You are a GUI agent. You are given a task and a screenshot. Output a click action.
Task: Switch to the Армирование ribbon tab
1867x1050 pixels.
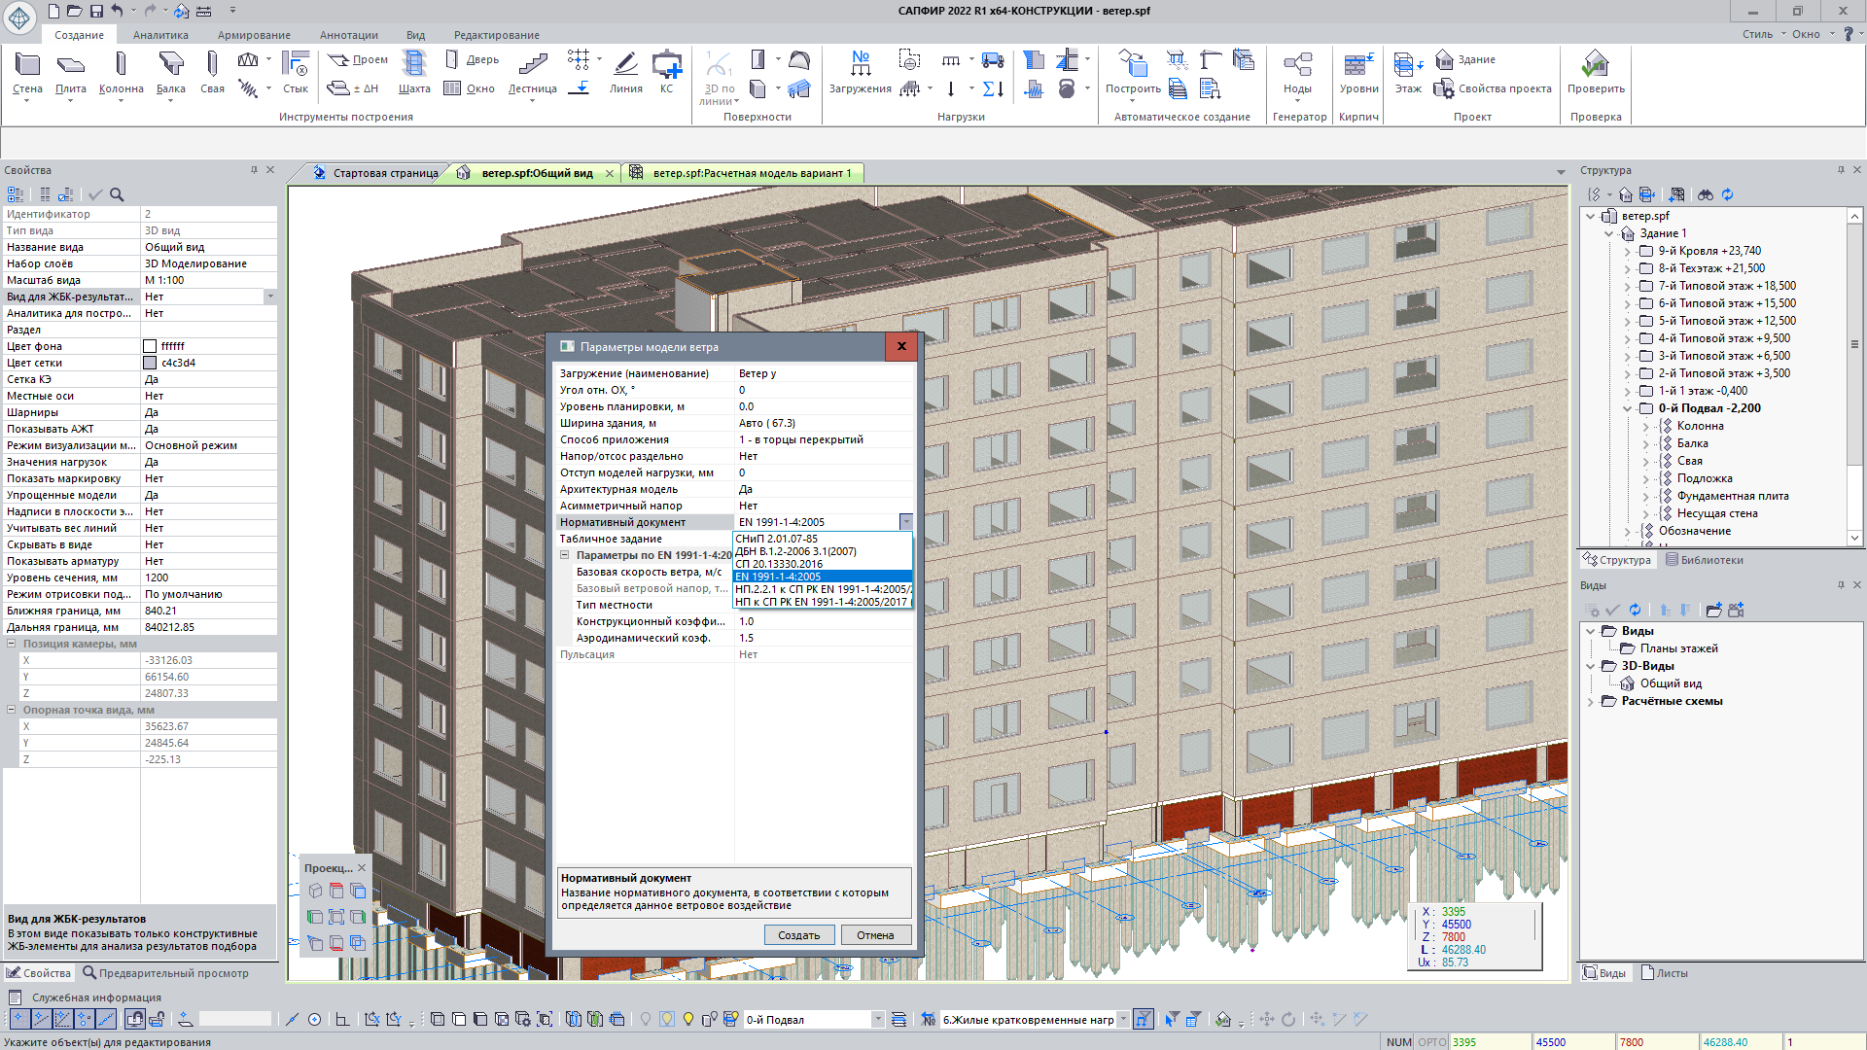tap(254, 35)
